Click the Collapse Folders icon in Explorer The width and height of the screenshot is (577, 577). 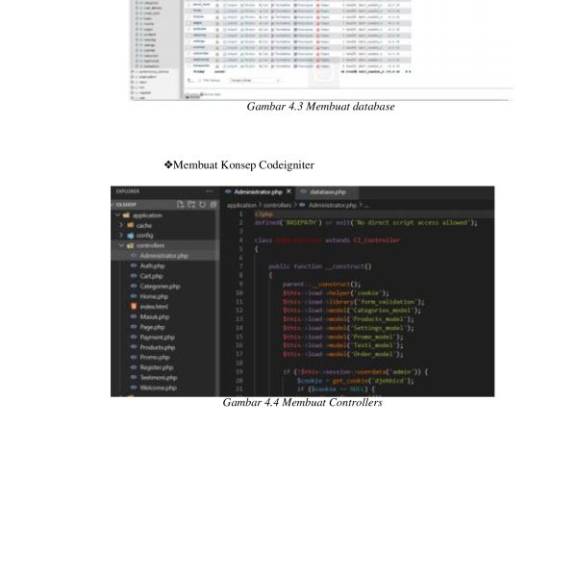pyautogui.click(x=211, y=205)
